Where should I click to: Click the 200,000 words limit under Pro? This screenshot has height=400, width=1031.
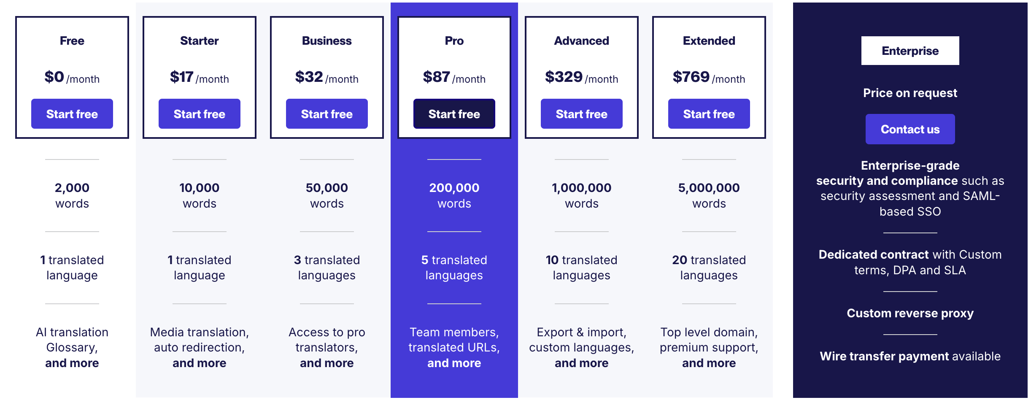(x=454, y=195)
